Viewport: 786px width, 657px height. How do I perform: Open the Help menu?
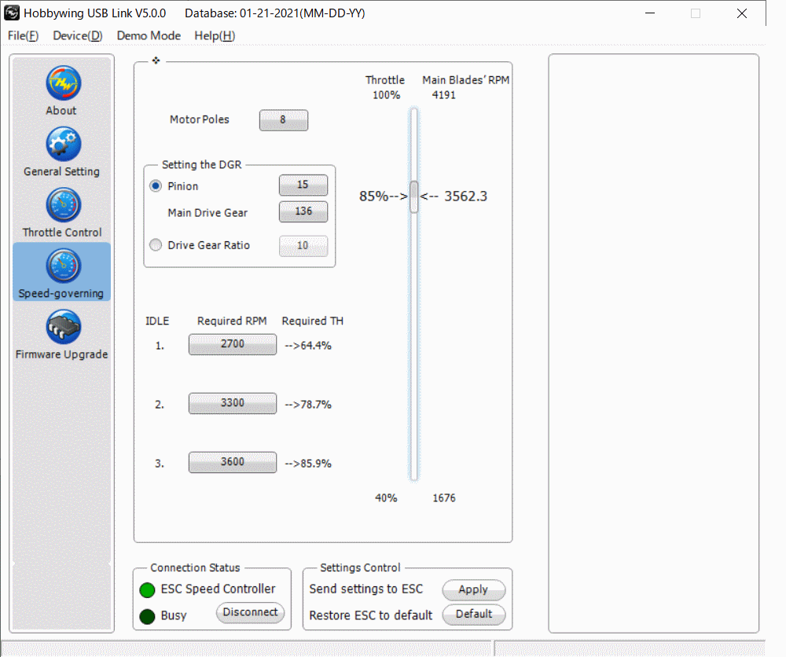coord(215,35)
